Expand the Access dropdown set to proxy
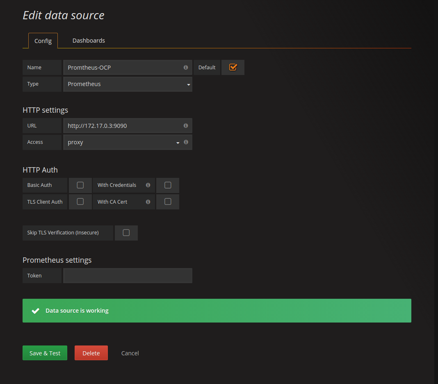Viewport: 438px width, 384px height. pyautogui.click(x=123, y=142)
